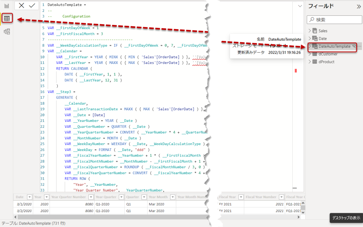Toggle hidden eye icon on DateAutoTemplate

pyautogui.click(x=354, y=47)
